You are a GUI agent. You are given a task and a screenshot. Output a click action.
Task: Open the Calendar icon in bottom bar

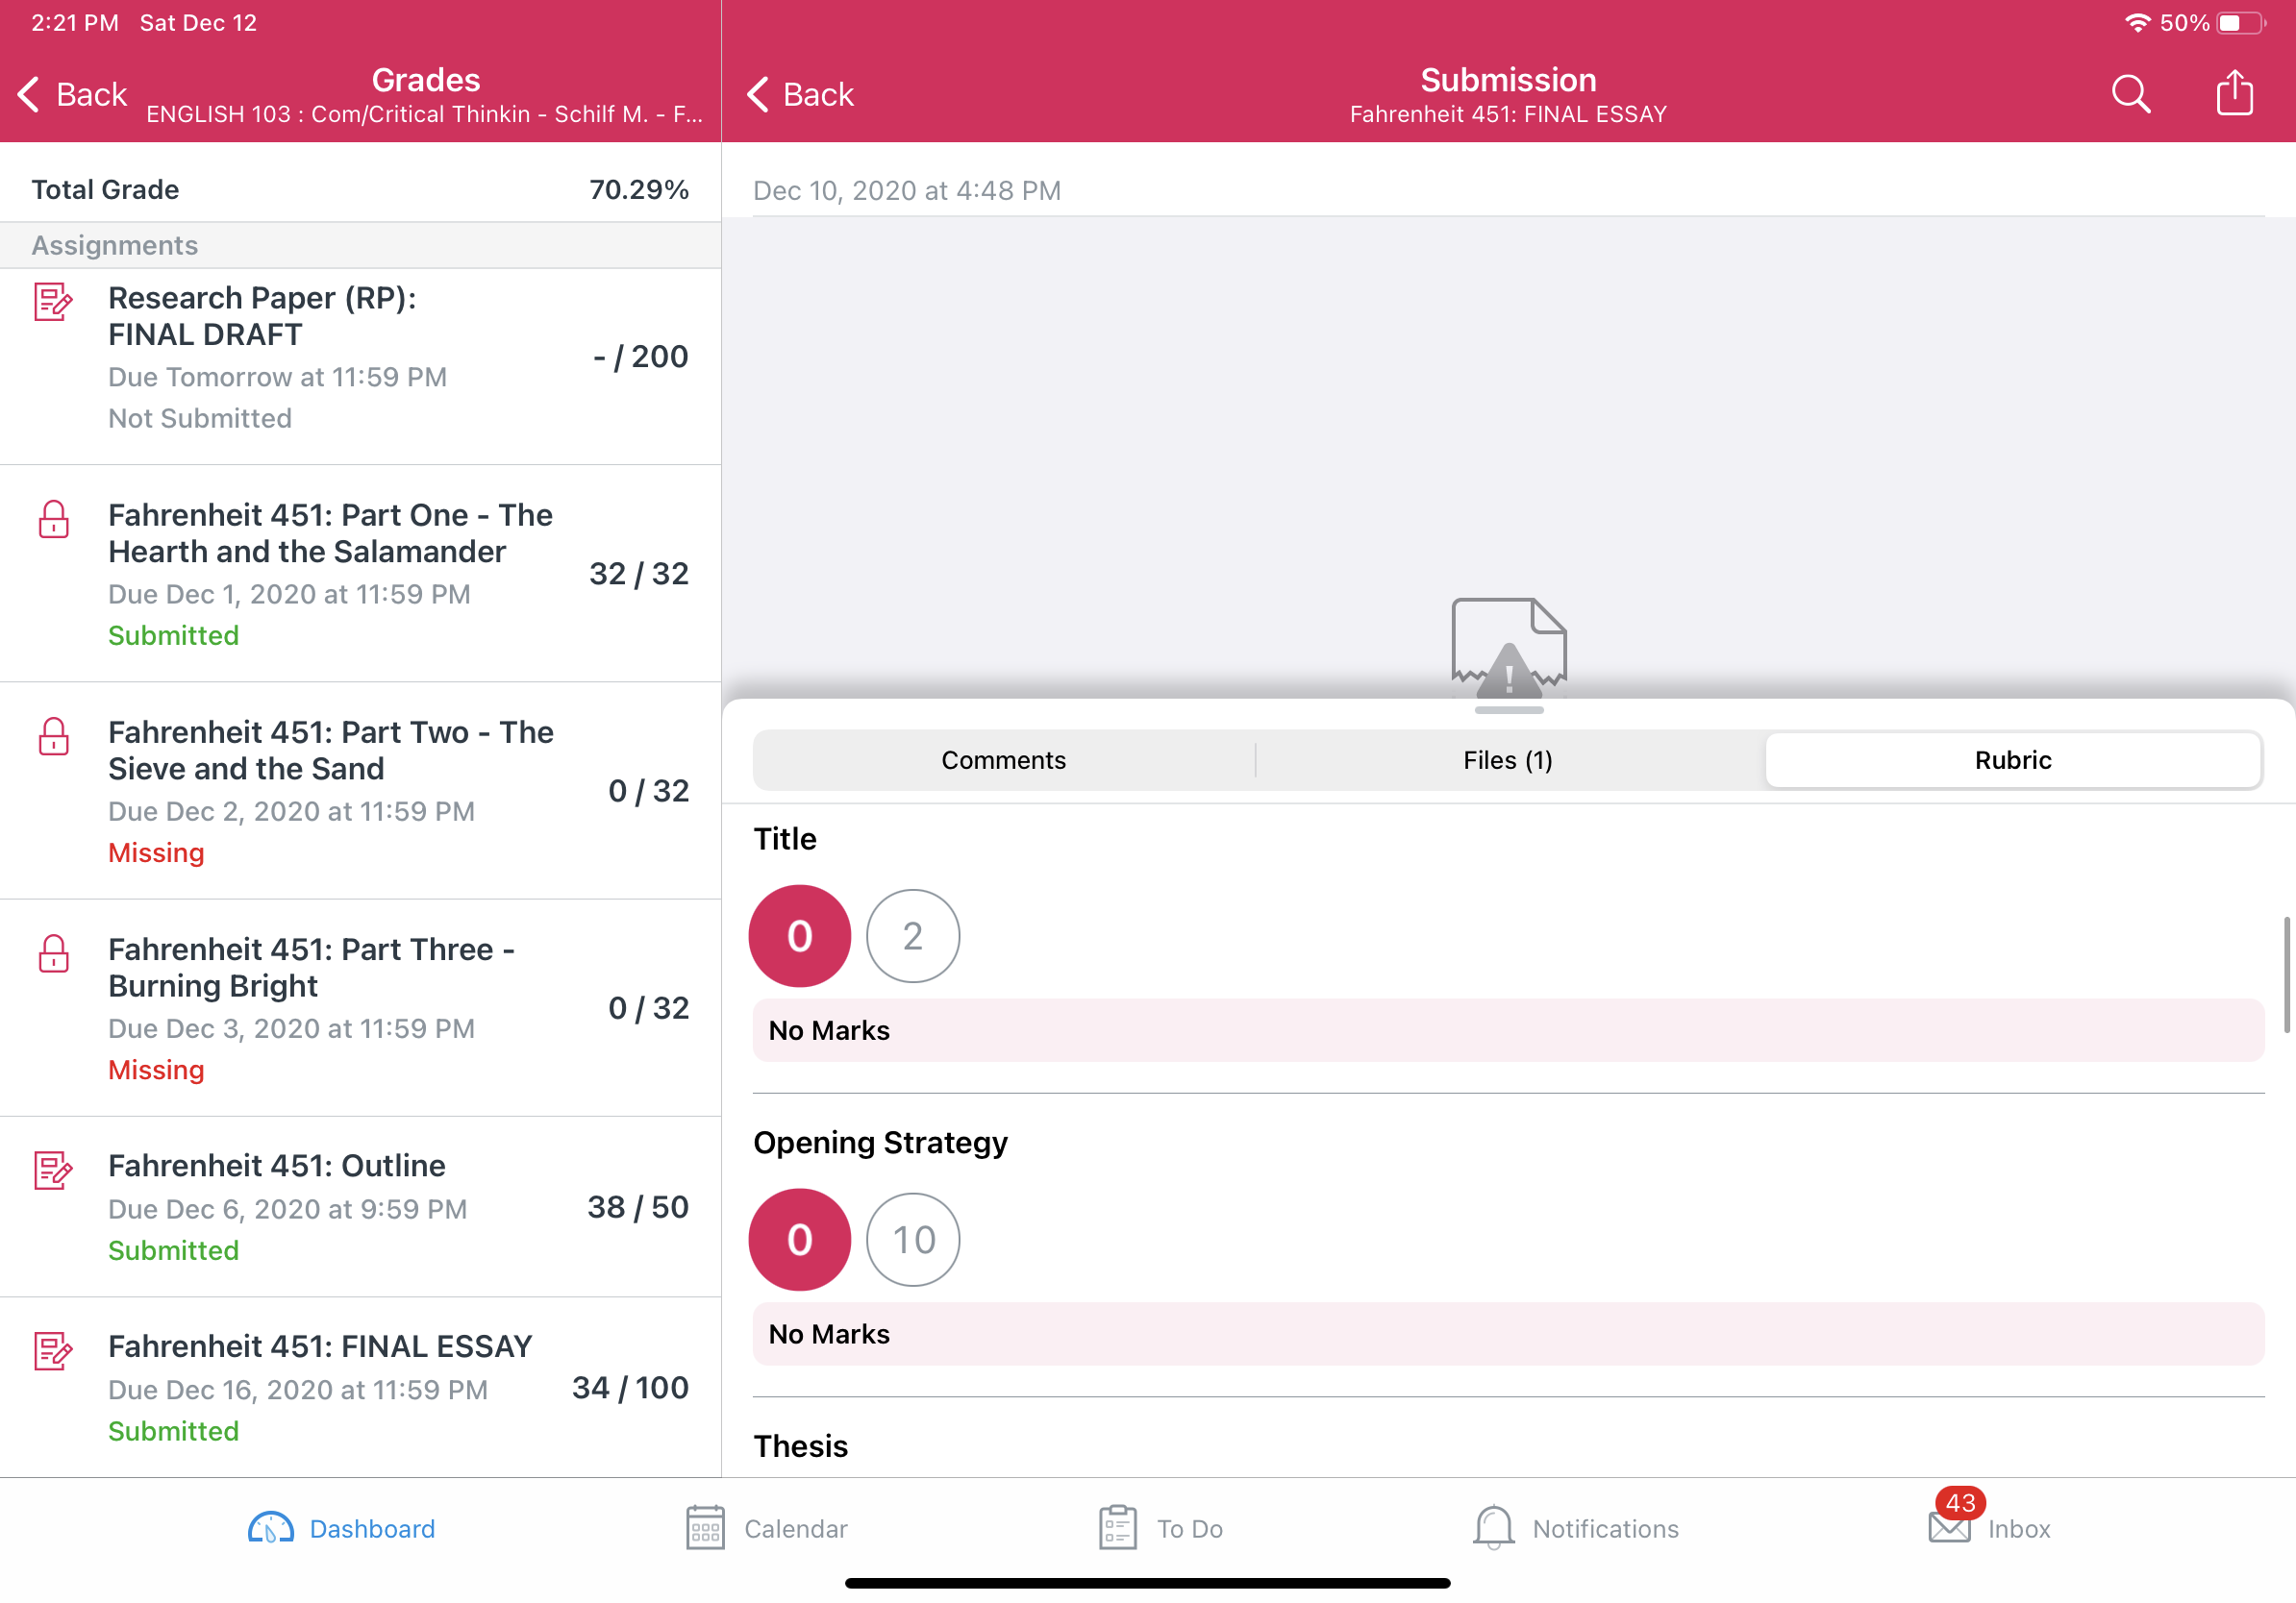pyautogui.click(x=705, y=1528)
